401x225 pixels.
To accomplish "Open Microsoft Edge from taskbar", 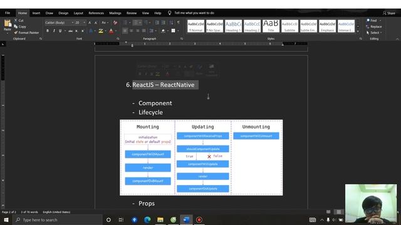I will (x=147, y=219).
